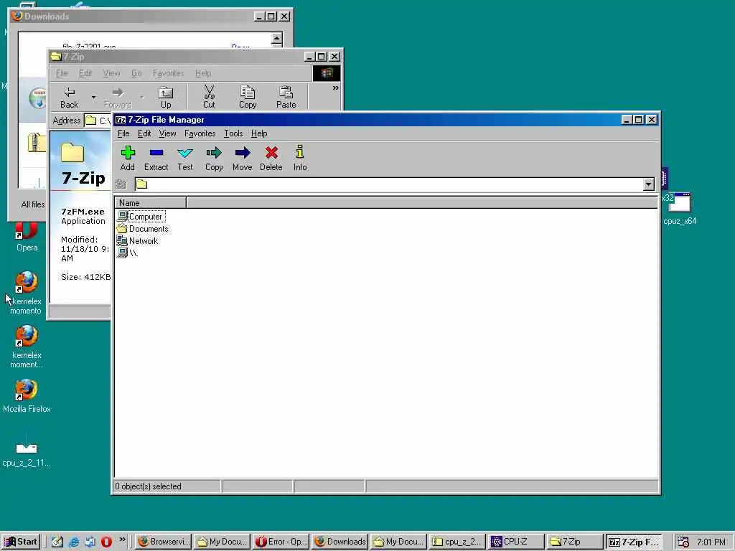735x551 pixels.
Task: Click the system tray icon beside the clock
Action: (x=683, y=542)
